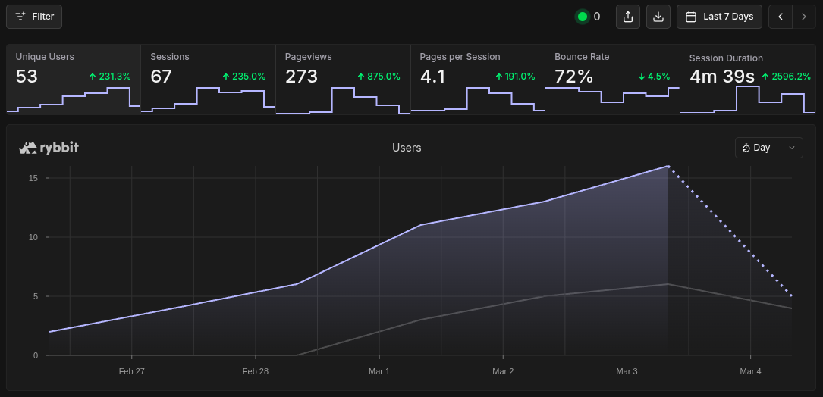The image size is (823, 397).
Task: Switch to Session Duration metric card
Action: click(749, 79)
